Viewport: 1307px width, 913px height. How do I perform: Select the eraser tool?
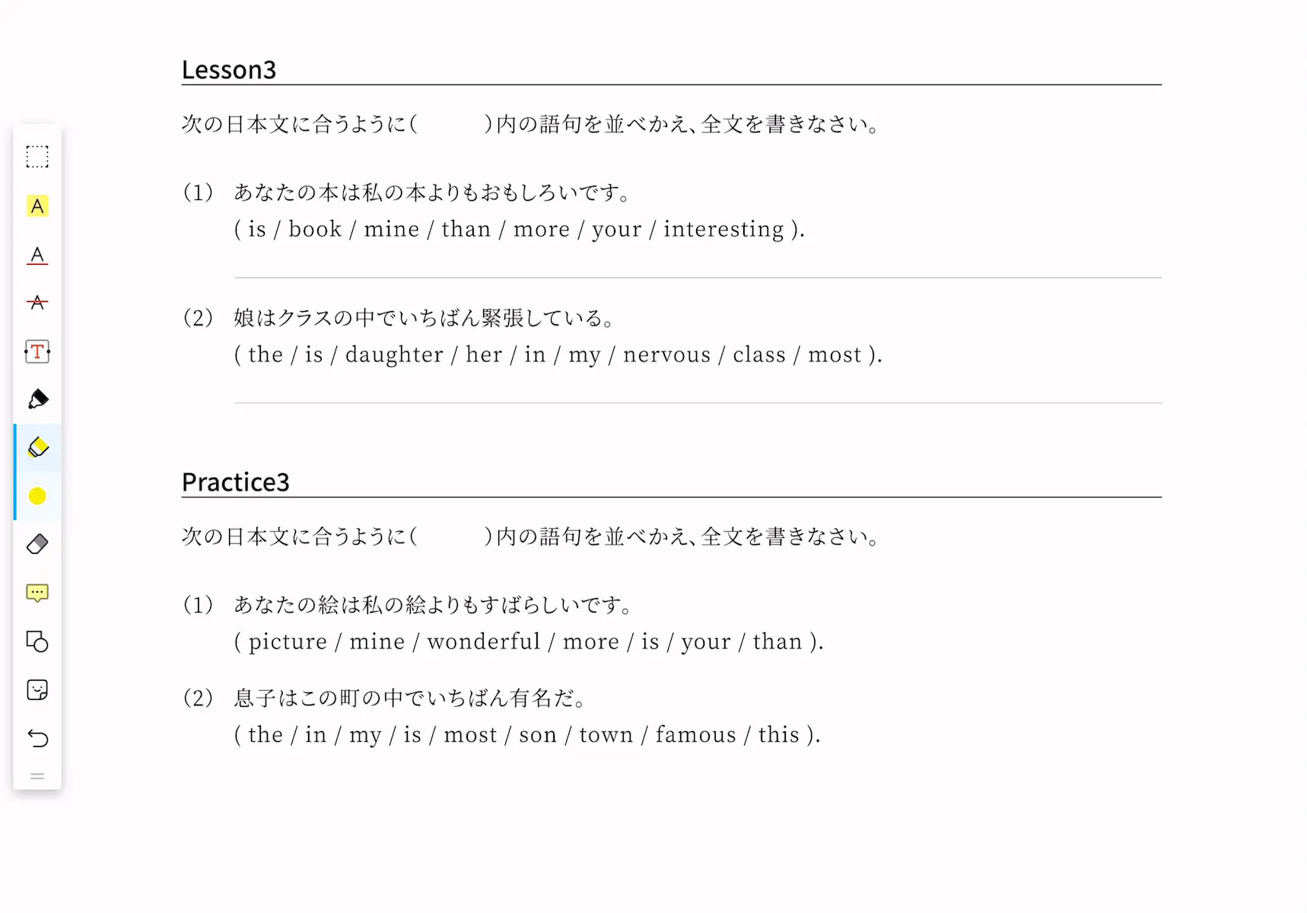point(37,544)
